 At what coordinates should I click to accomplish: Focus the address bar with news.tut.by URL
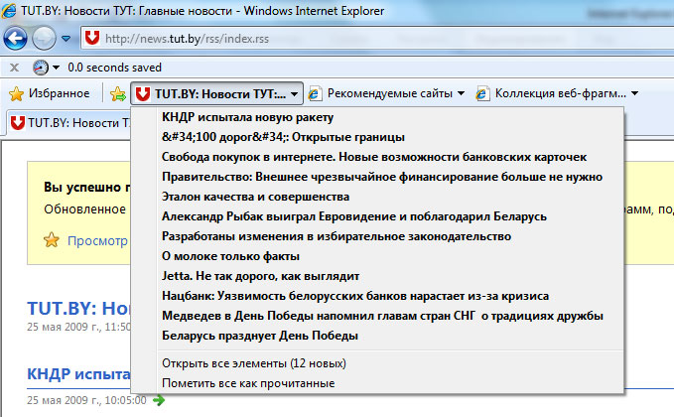coord(378,39)
